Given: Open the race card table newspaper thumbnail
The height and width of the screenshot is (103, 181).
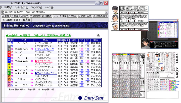Looking at the screenshot, I should (x=128, y=75).
